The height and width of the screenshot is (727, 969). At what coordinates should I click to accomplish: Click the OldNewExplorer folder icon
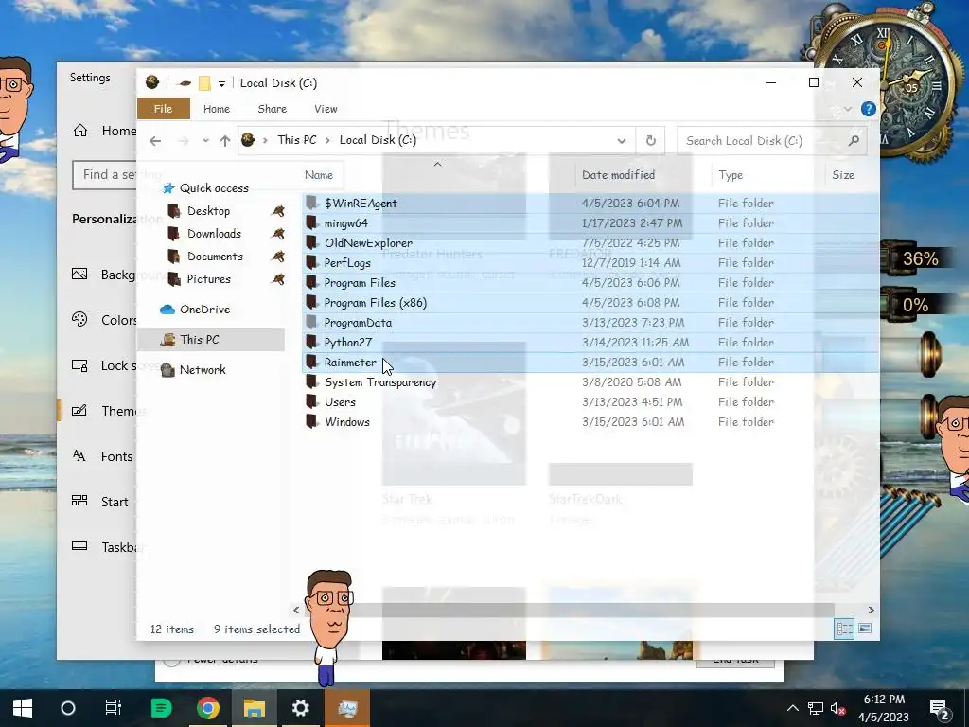(312, 242)
